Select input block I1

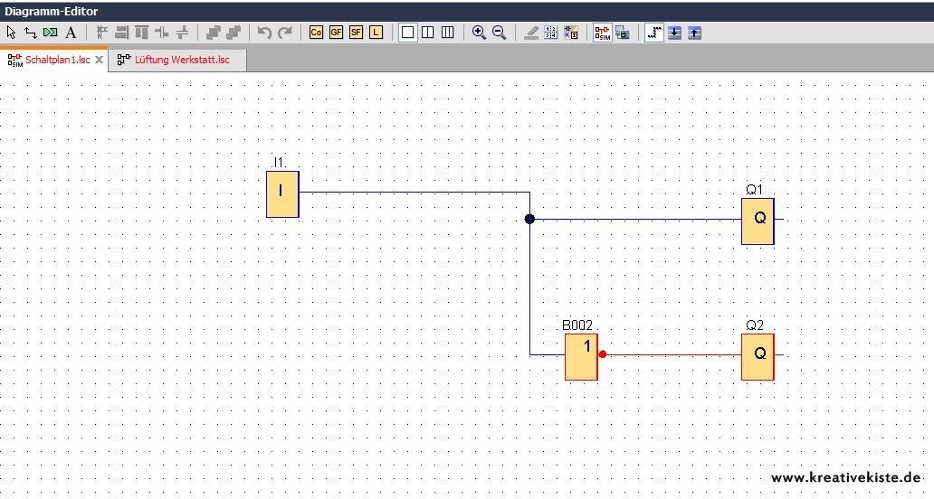pyautogui.click(x=282, y=194)
